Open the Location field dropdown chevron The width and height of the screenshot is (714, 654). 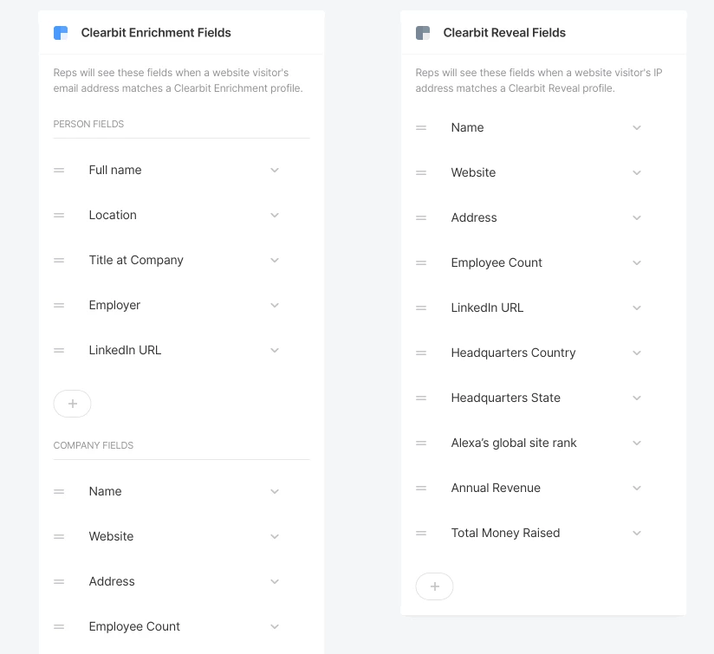(x=275, y=216)
